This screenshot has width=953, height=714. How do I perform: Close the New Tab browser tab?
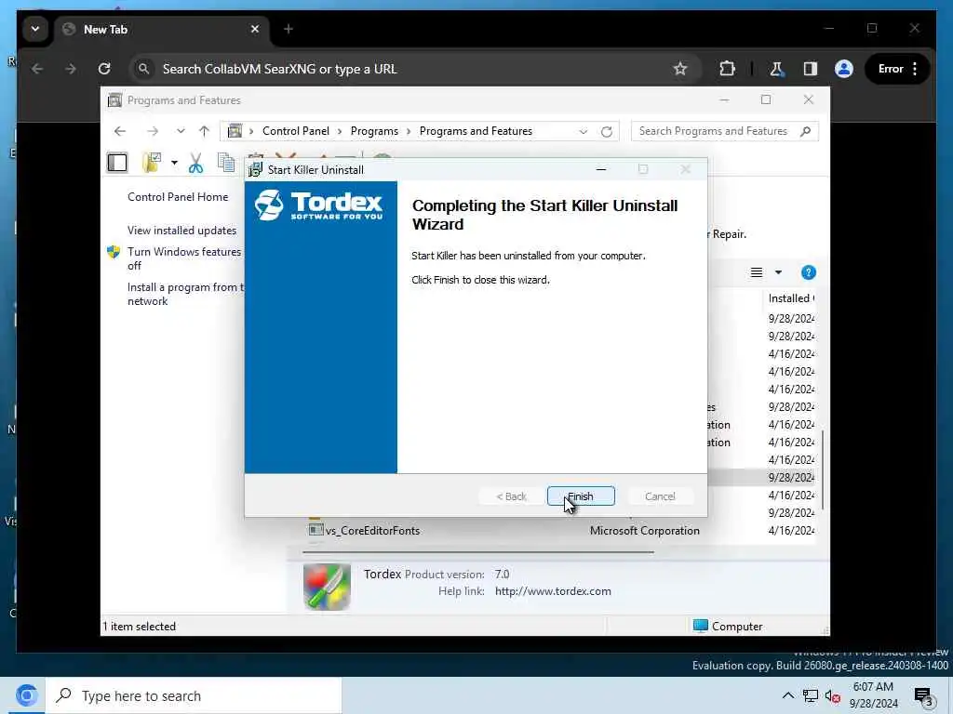(255, 29)
